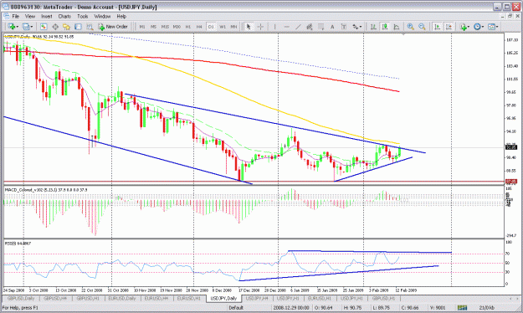Expand the Profiles dropdown arrow
This screenshot has width=523, height=313.
click(32, 27)
